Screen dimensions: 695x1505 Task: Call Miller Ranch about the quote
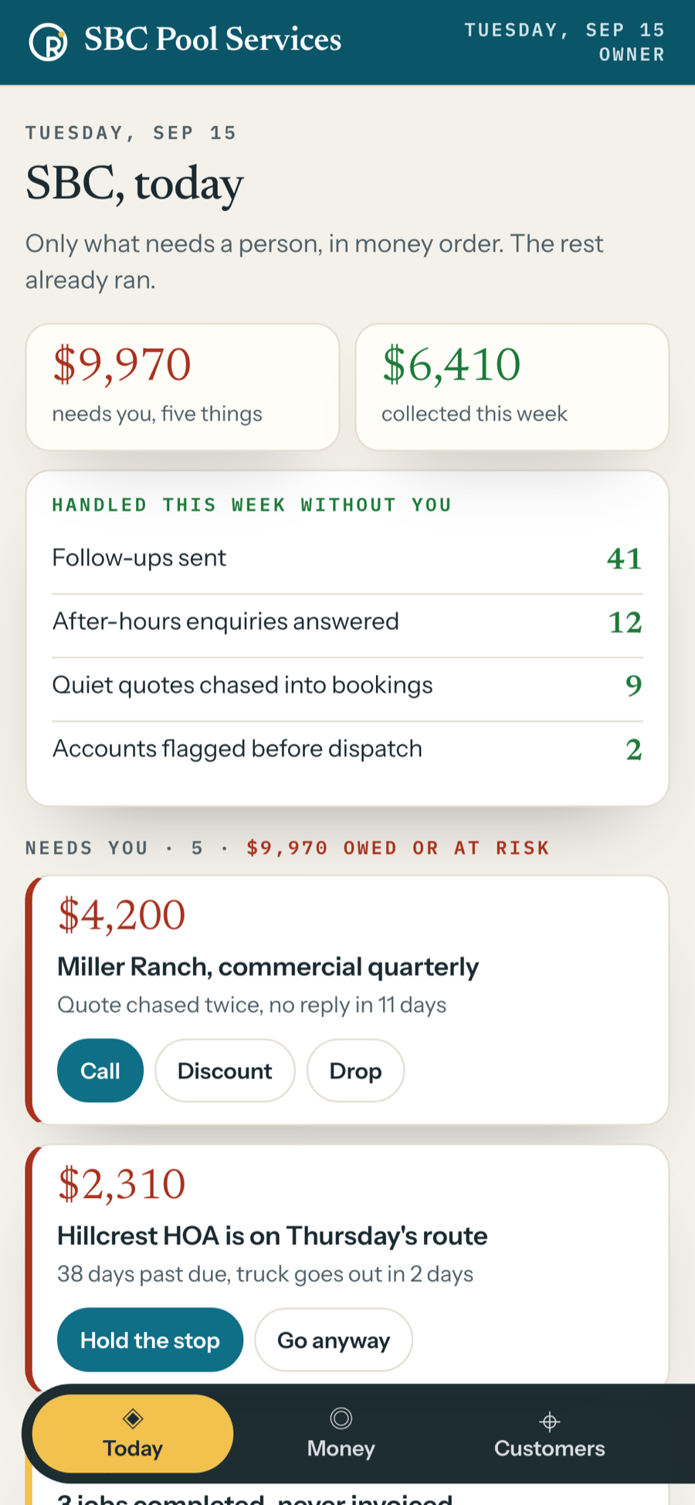[100, 1071]
